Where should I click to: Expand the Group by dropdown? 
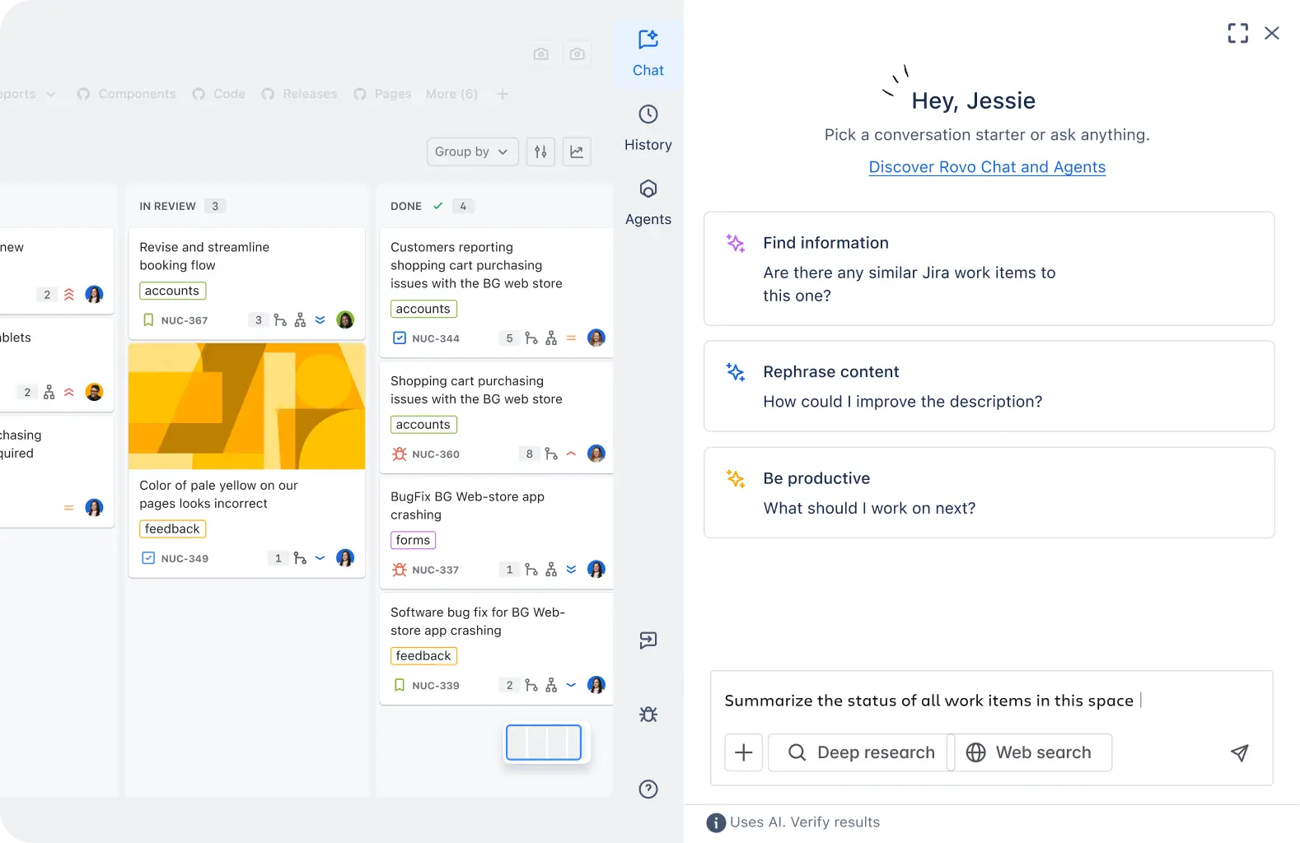[472, 151]
